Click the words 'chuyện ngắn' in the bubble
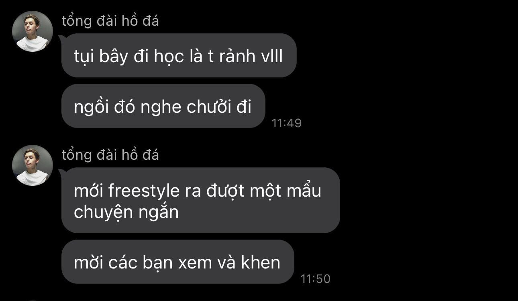This screenshot has height=301, width=518. point(126,213)
